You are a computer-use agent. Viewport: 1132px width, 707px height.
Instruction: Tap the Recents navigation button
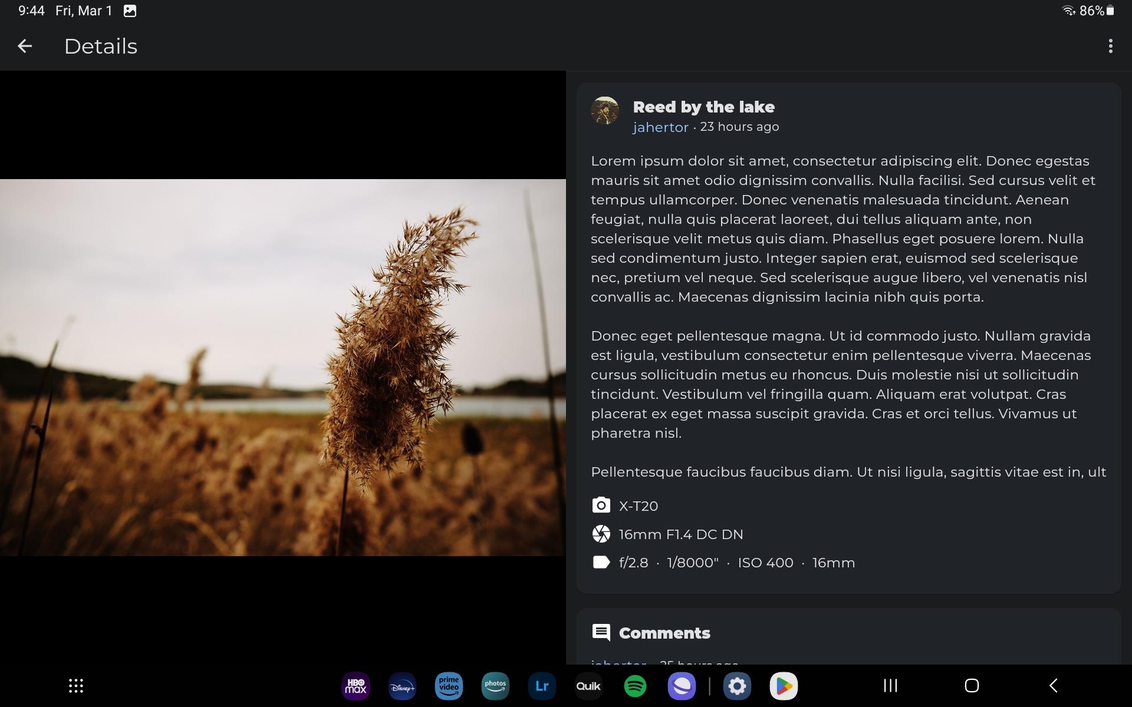coord(890,685)
